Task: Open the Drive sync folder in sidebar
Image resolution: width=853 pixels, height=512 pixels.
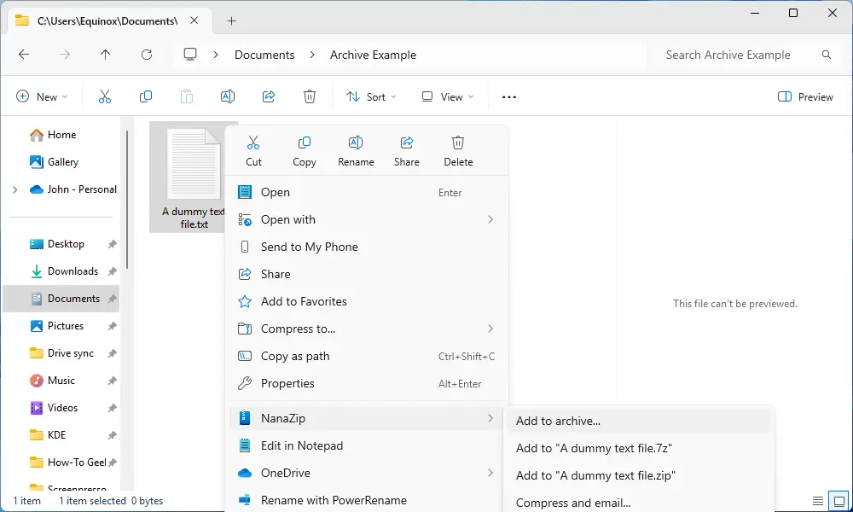Action: point(61,353)
